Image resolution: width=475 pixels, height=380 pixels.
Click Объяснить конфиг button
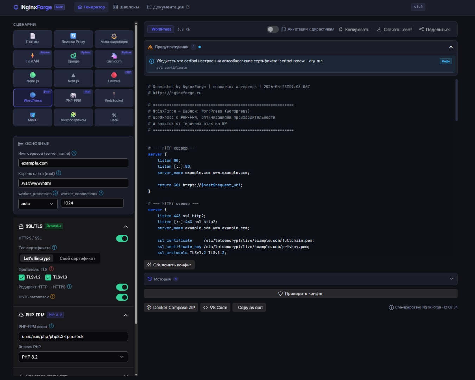(169, 265)
